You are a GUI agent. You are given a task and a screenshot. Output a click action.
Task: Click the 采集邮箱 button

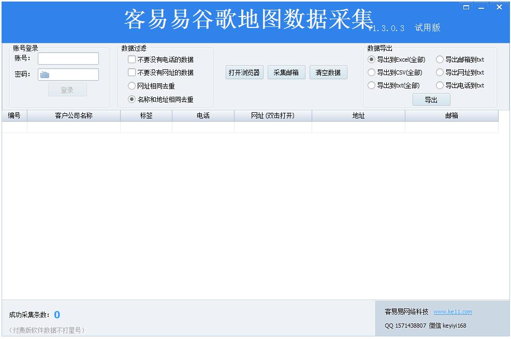point(286,72)
